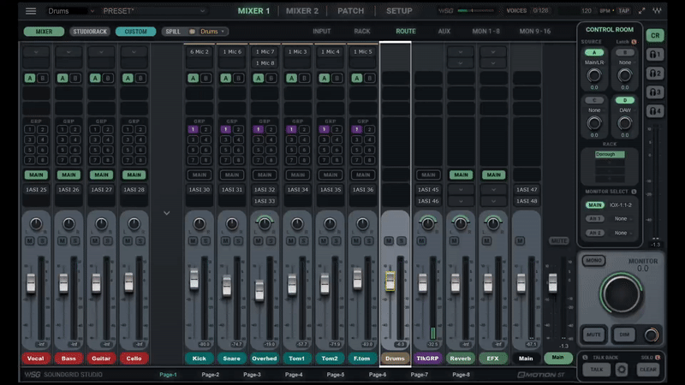This screenshot has width=685, height=385.
Task: Adjust the large Monitor volume knob
Action: point(622,293)
